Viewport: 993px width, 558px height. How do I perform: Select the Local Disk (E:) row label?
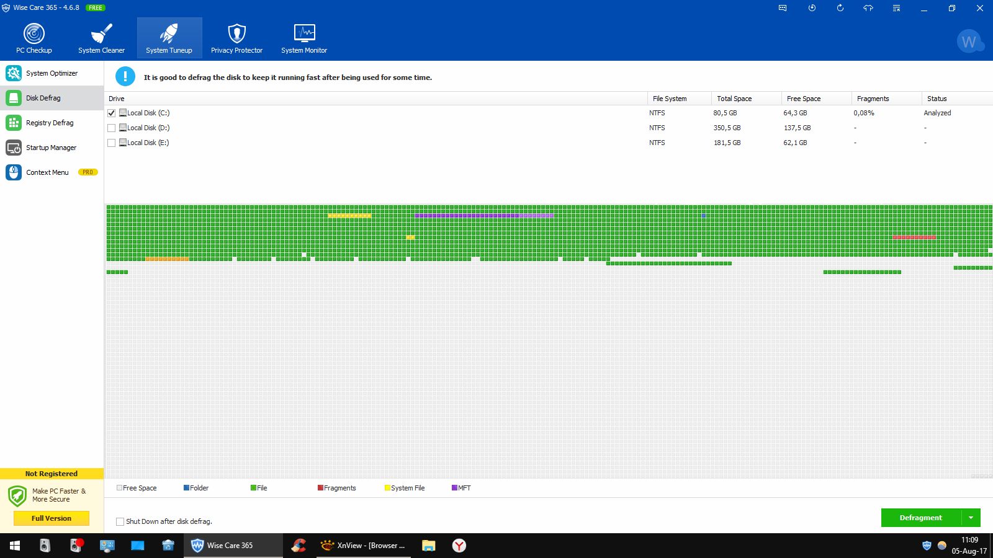pos(148,143)
